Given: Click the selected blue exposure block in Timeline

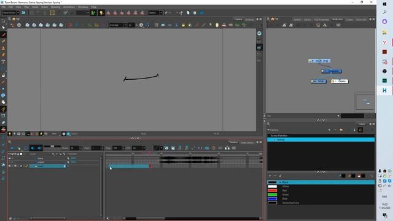Looking at the screenshot, I should tap(128, 166).
